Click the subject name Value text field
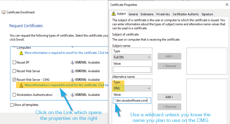 pos(132,70)
